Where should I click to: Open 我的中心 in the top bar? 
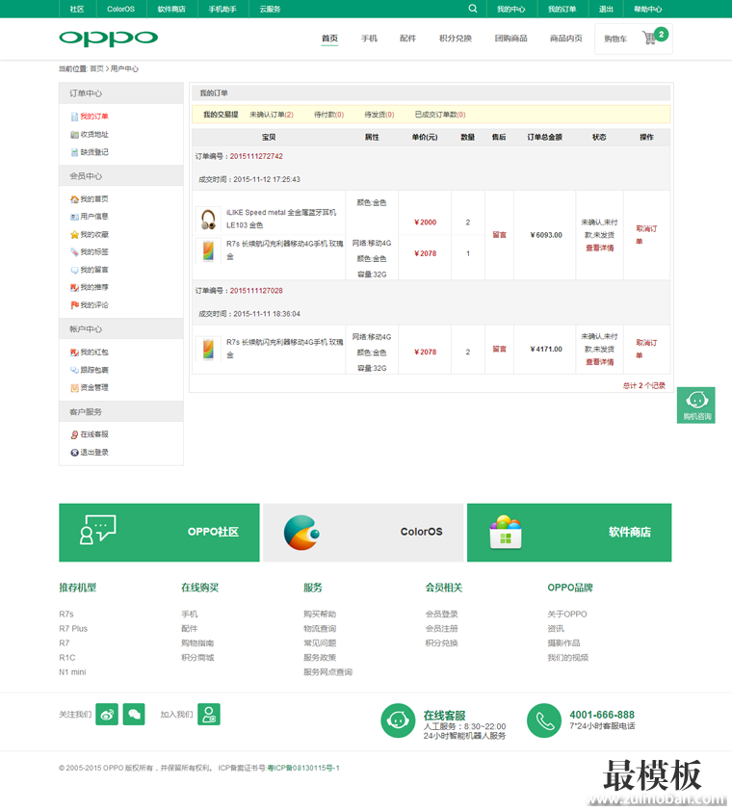click(511, 10)
